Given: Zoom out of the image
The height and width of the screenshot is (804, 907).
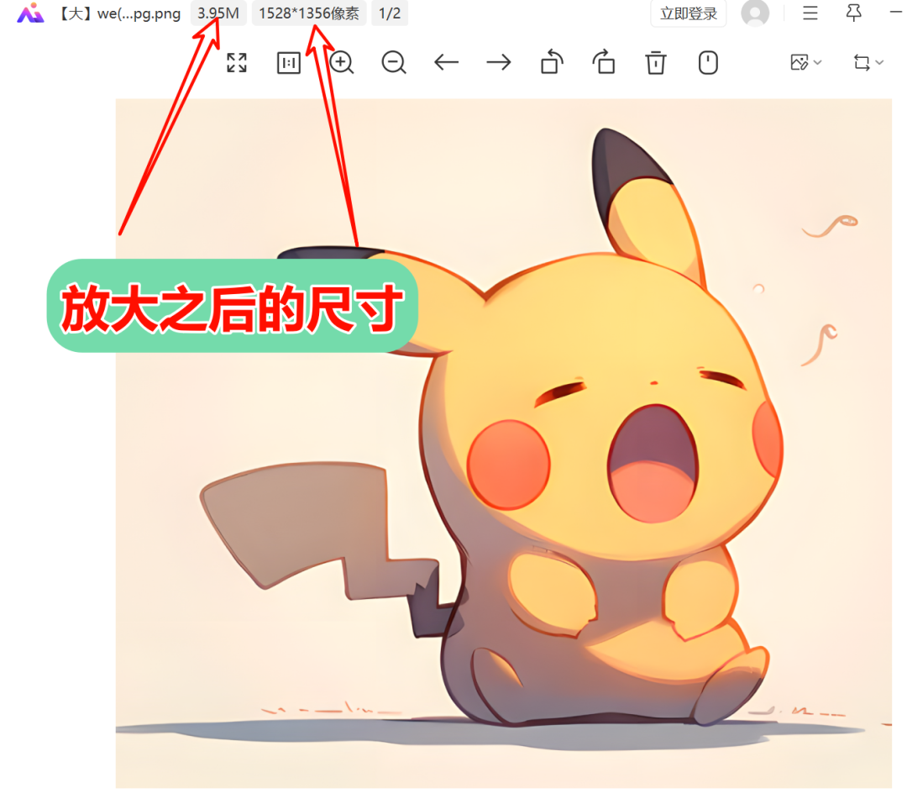Looking at the screenshot, I should [393, 62].
